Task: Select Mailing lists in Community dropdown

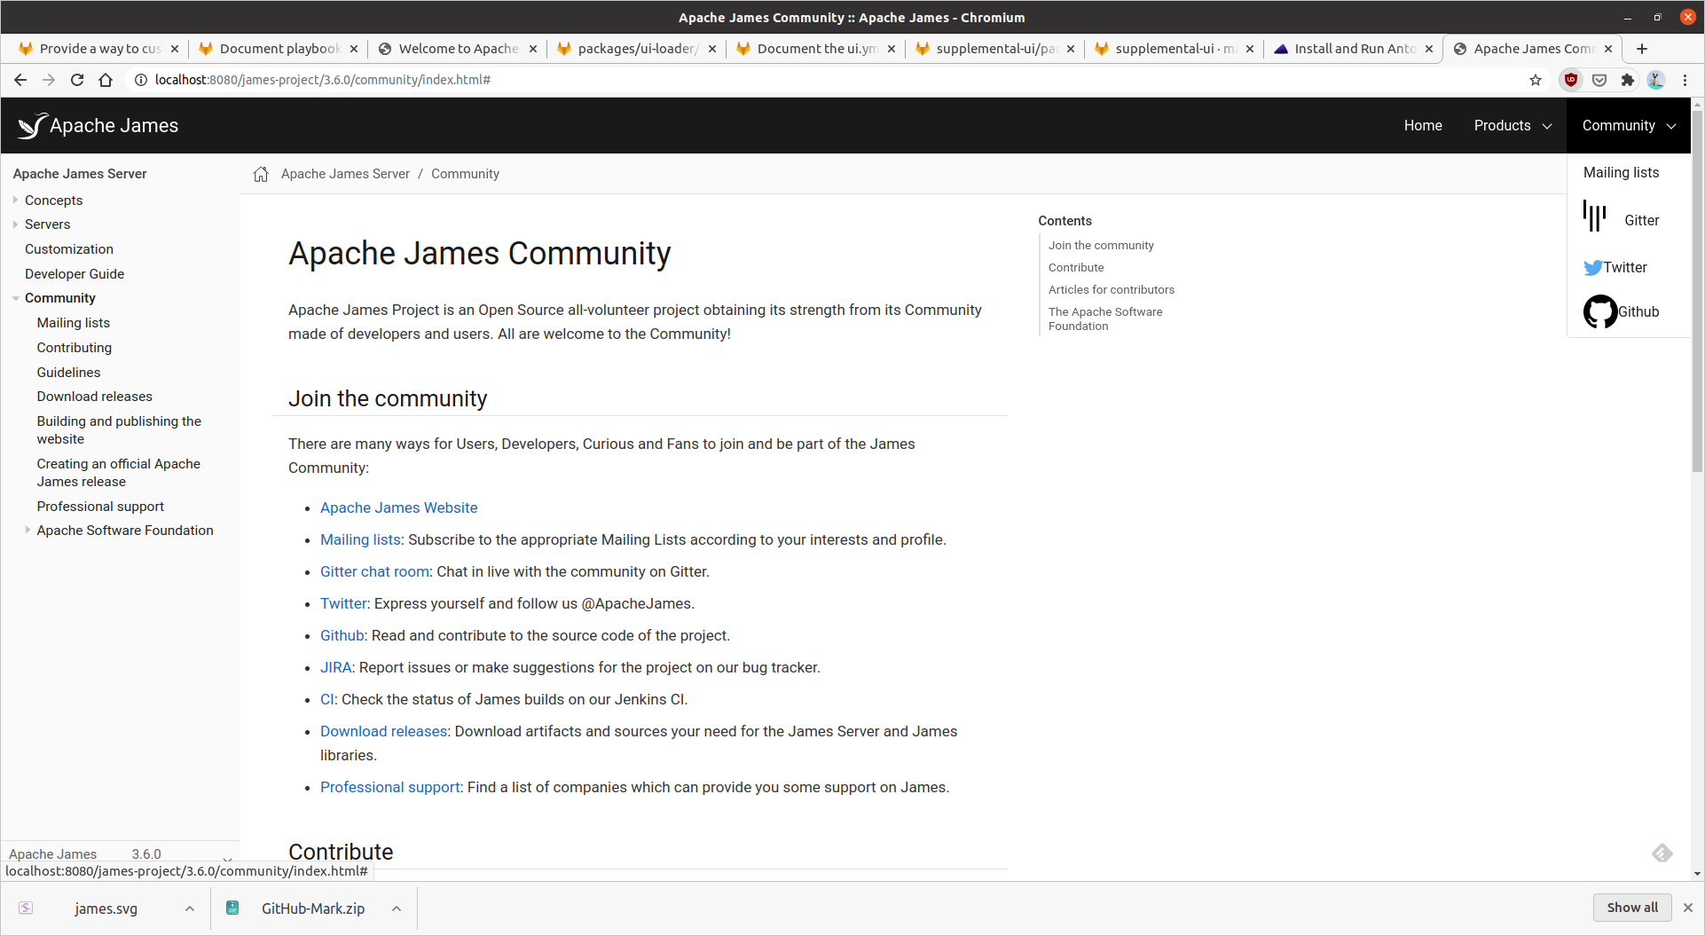Action: coord(1621,172)
